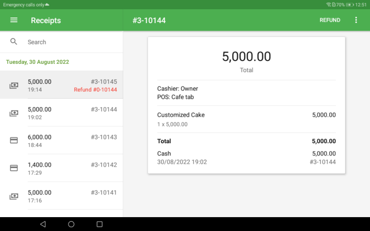Tap the search magnifier icon
The width and height of the screenshot is (370, 231).
click(14, 42)
